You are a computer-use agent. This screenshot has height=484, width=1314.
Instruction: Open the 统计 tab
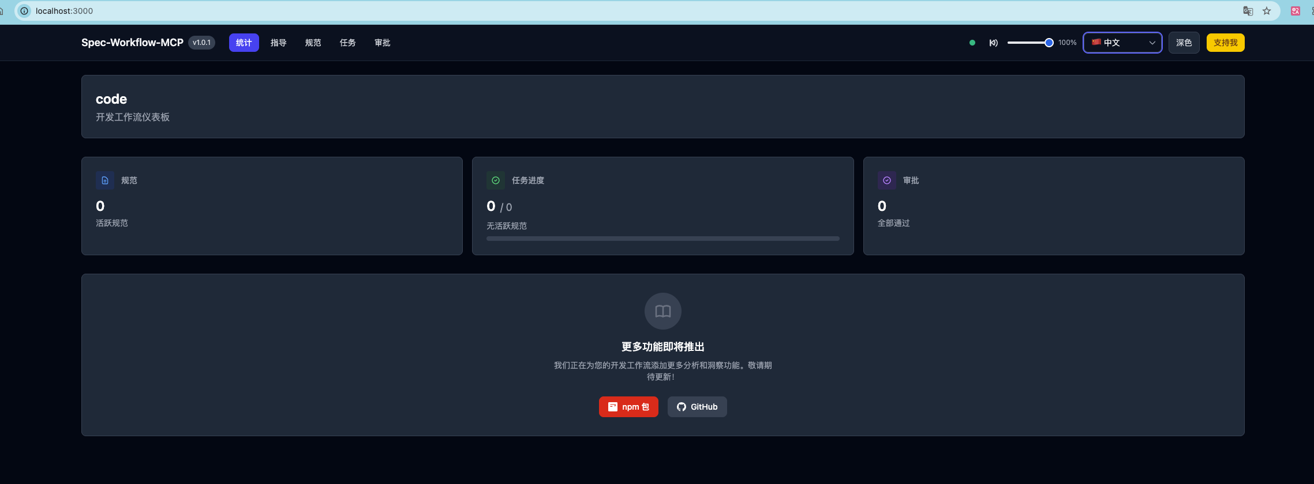(244, 43)
